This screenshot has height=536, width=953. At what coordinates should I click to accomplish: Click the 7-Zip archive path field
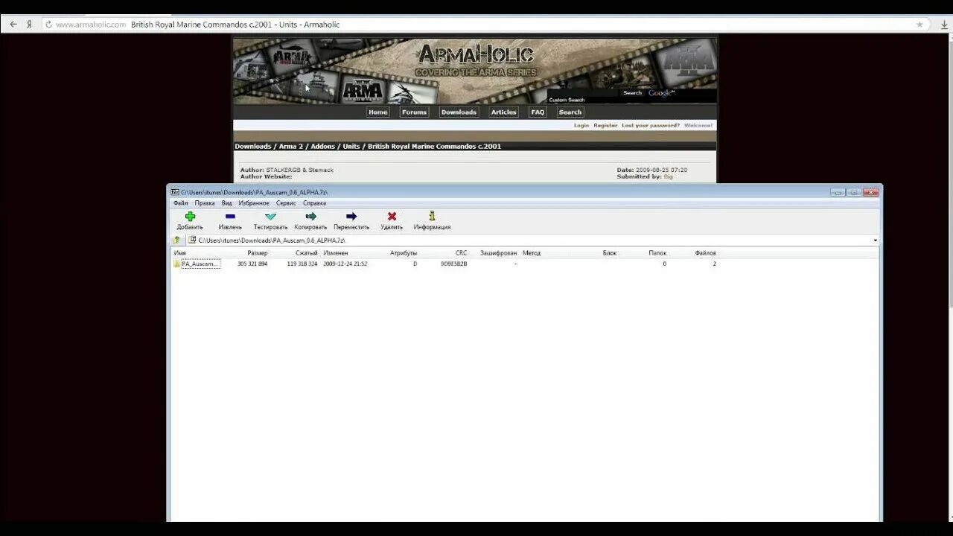point(532,240)
